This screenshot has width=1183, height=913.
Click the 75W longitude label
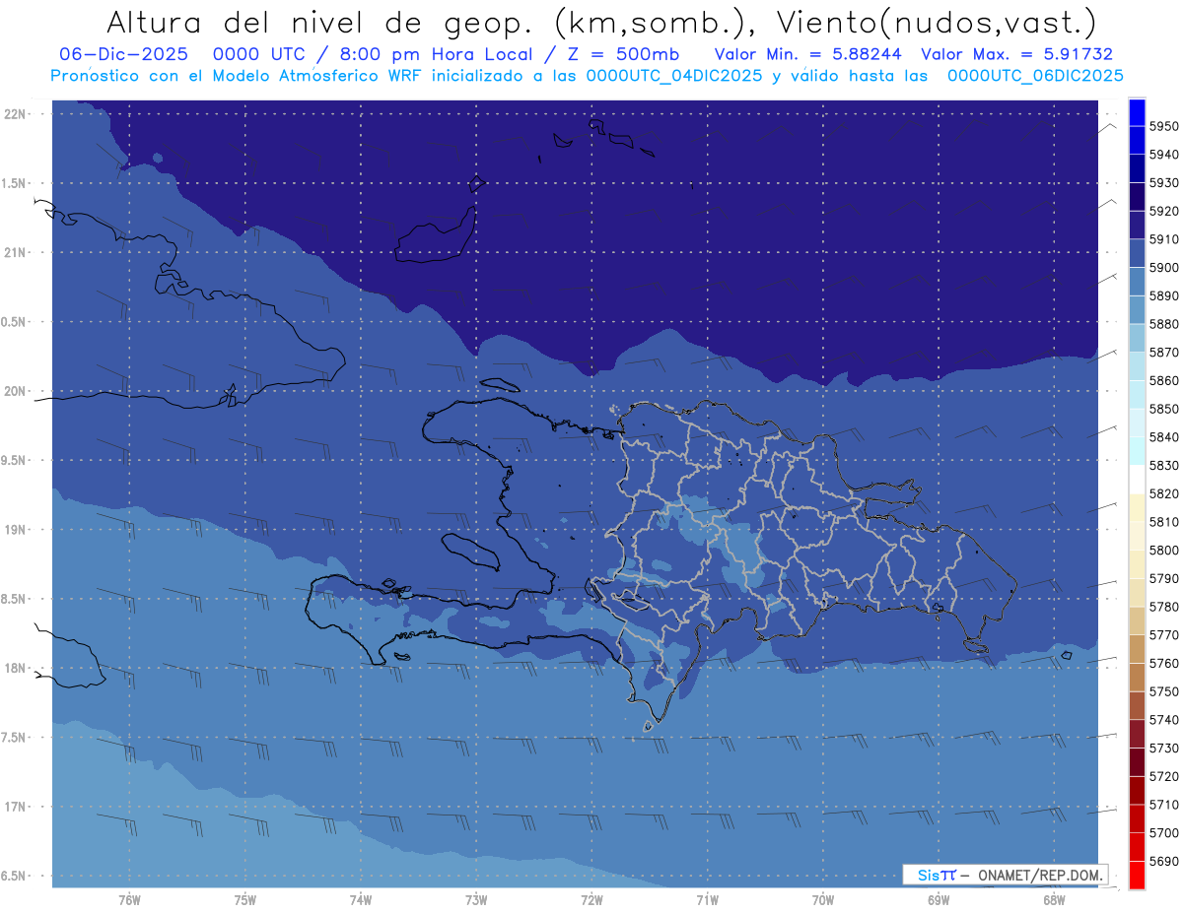click(245, 900)
